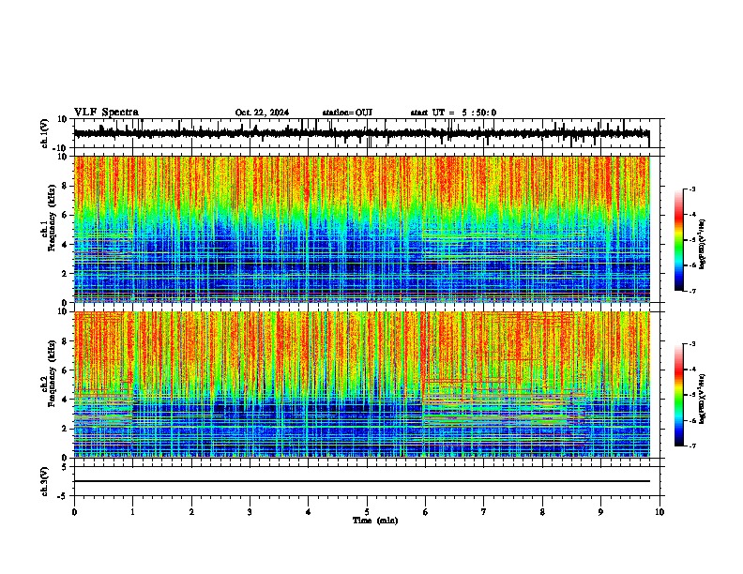This screenshot has width=743, height=574.
Task: Click the "8" kHz tick of ch.1 spectrogram
Action: tap(66, 186)
